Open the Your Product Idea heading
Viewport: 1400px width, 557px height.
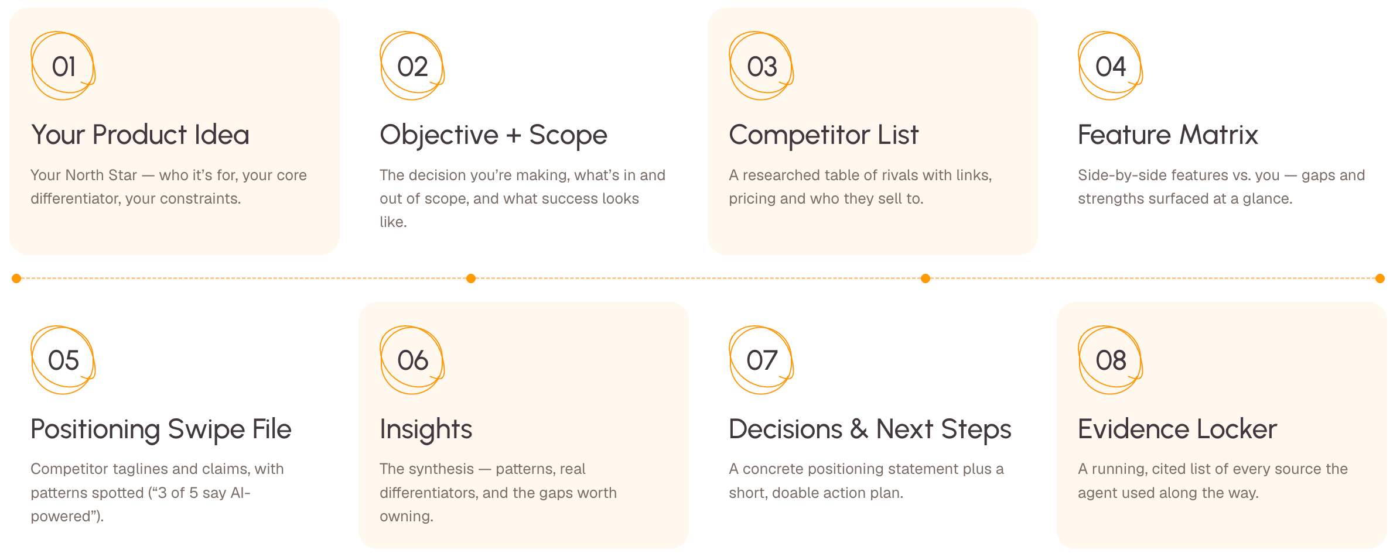pos(140,135)
